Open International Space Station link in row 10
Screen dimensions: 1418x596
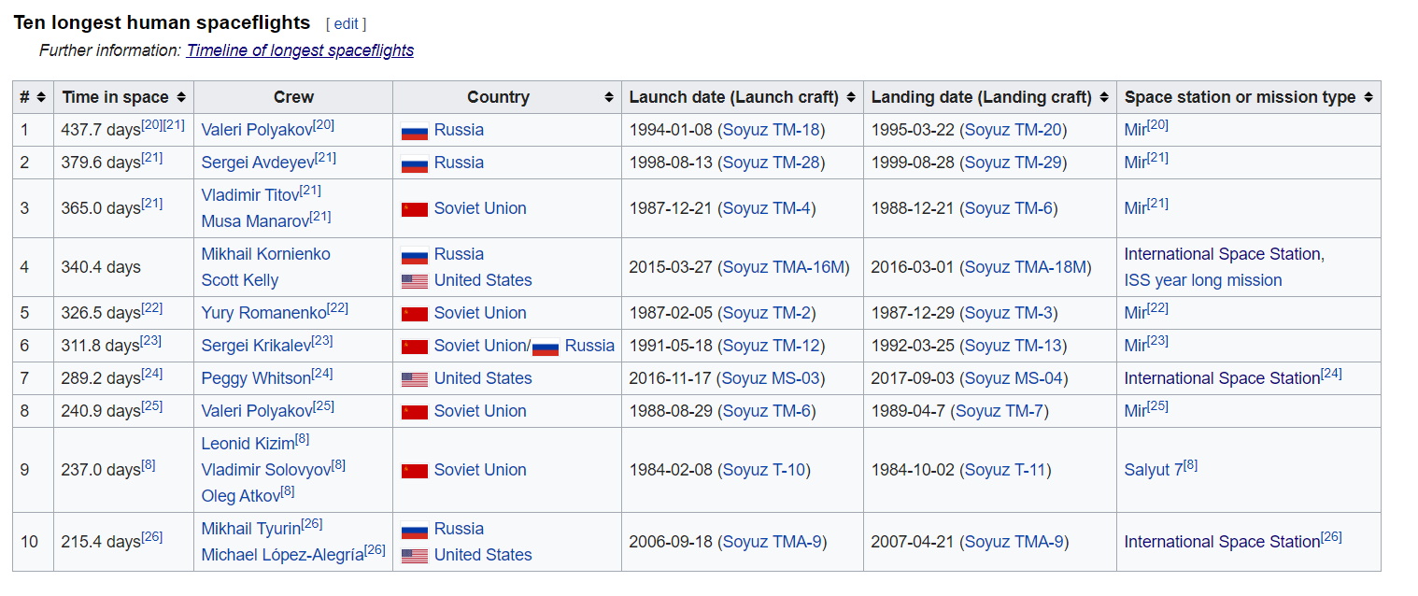coord(1222,542)
